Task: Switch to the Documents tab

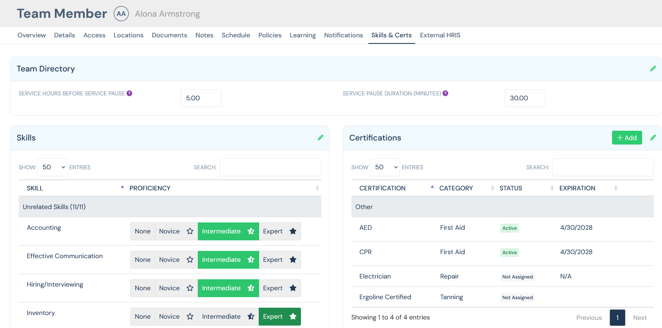Action: click(x=169, y=35)
